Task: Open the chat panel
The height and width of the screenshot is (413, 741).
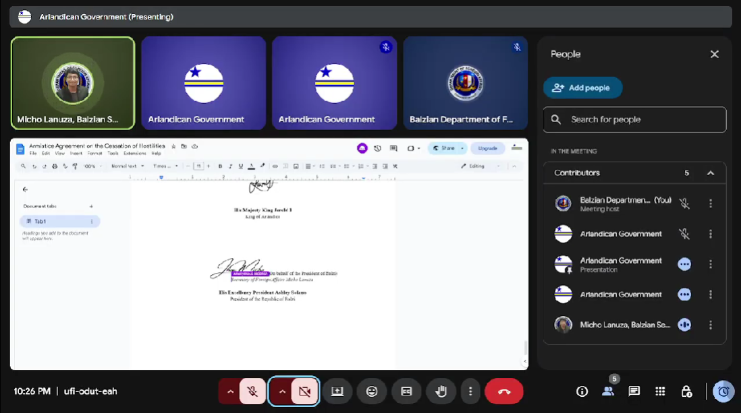Action: pos(634,391)
